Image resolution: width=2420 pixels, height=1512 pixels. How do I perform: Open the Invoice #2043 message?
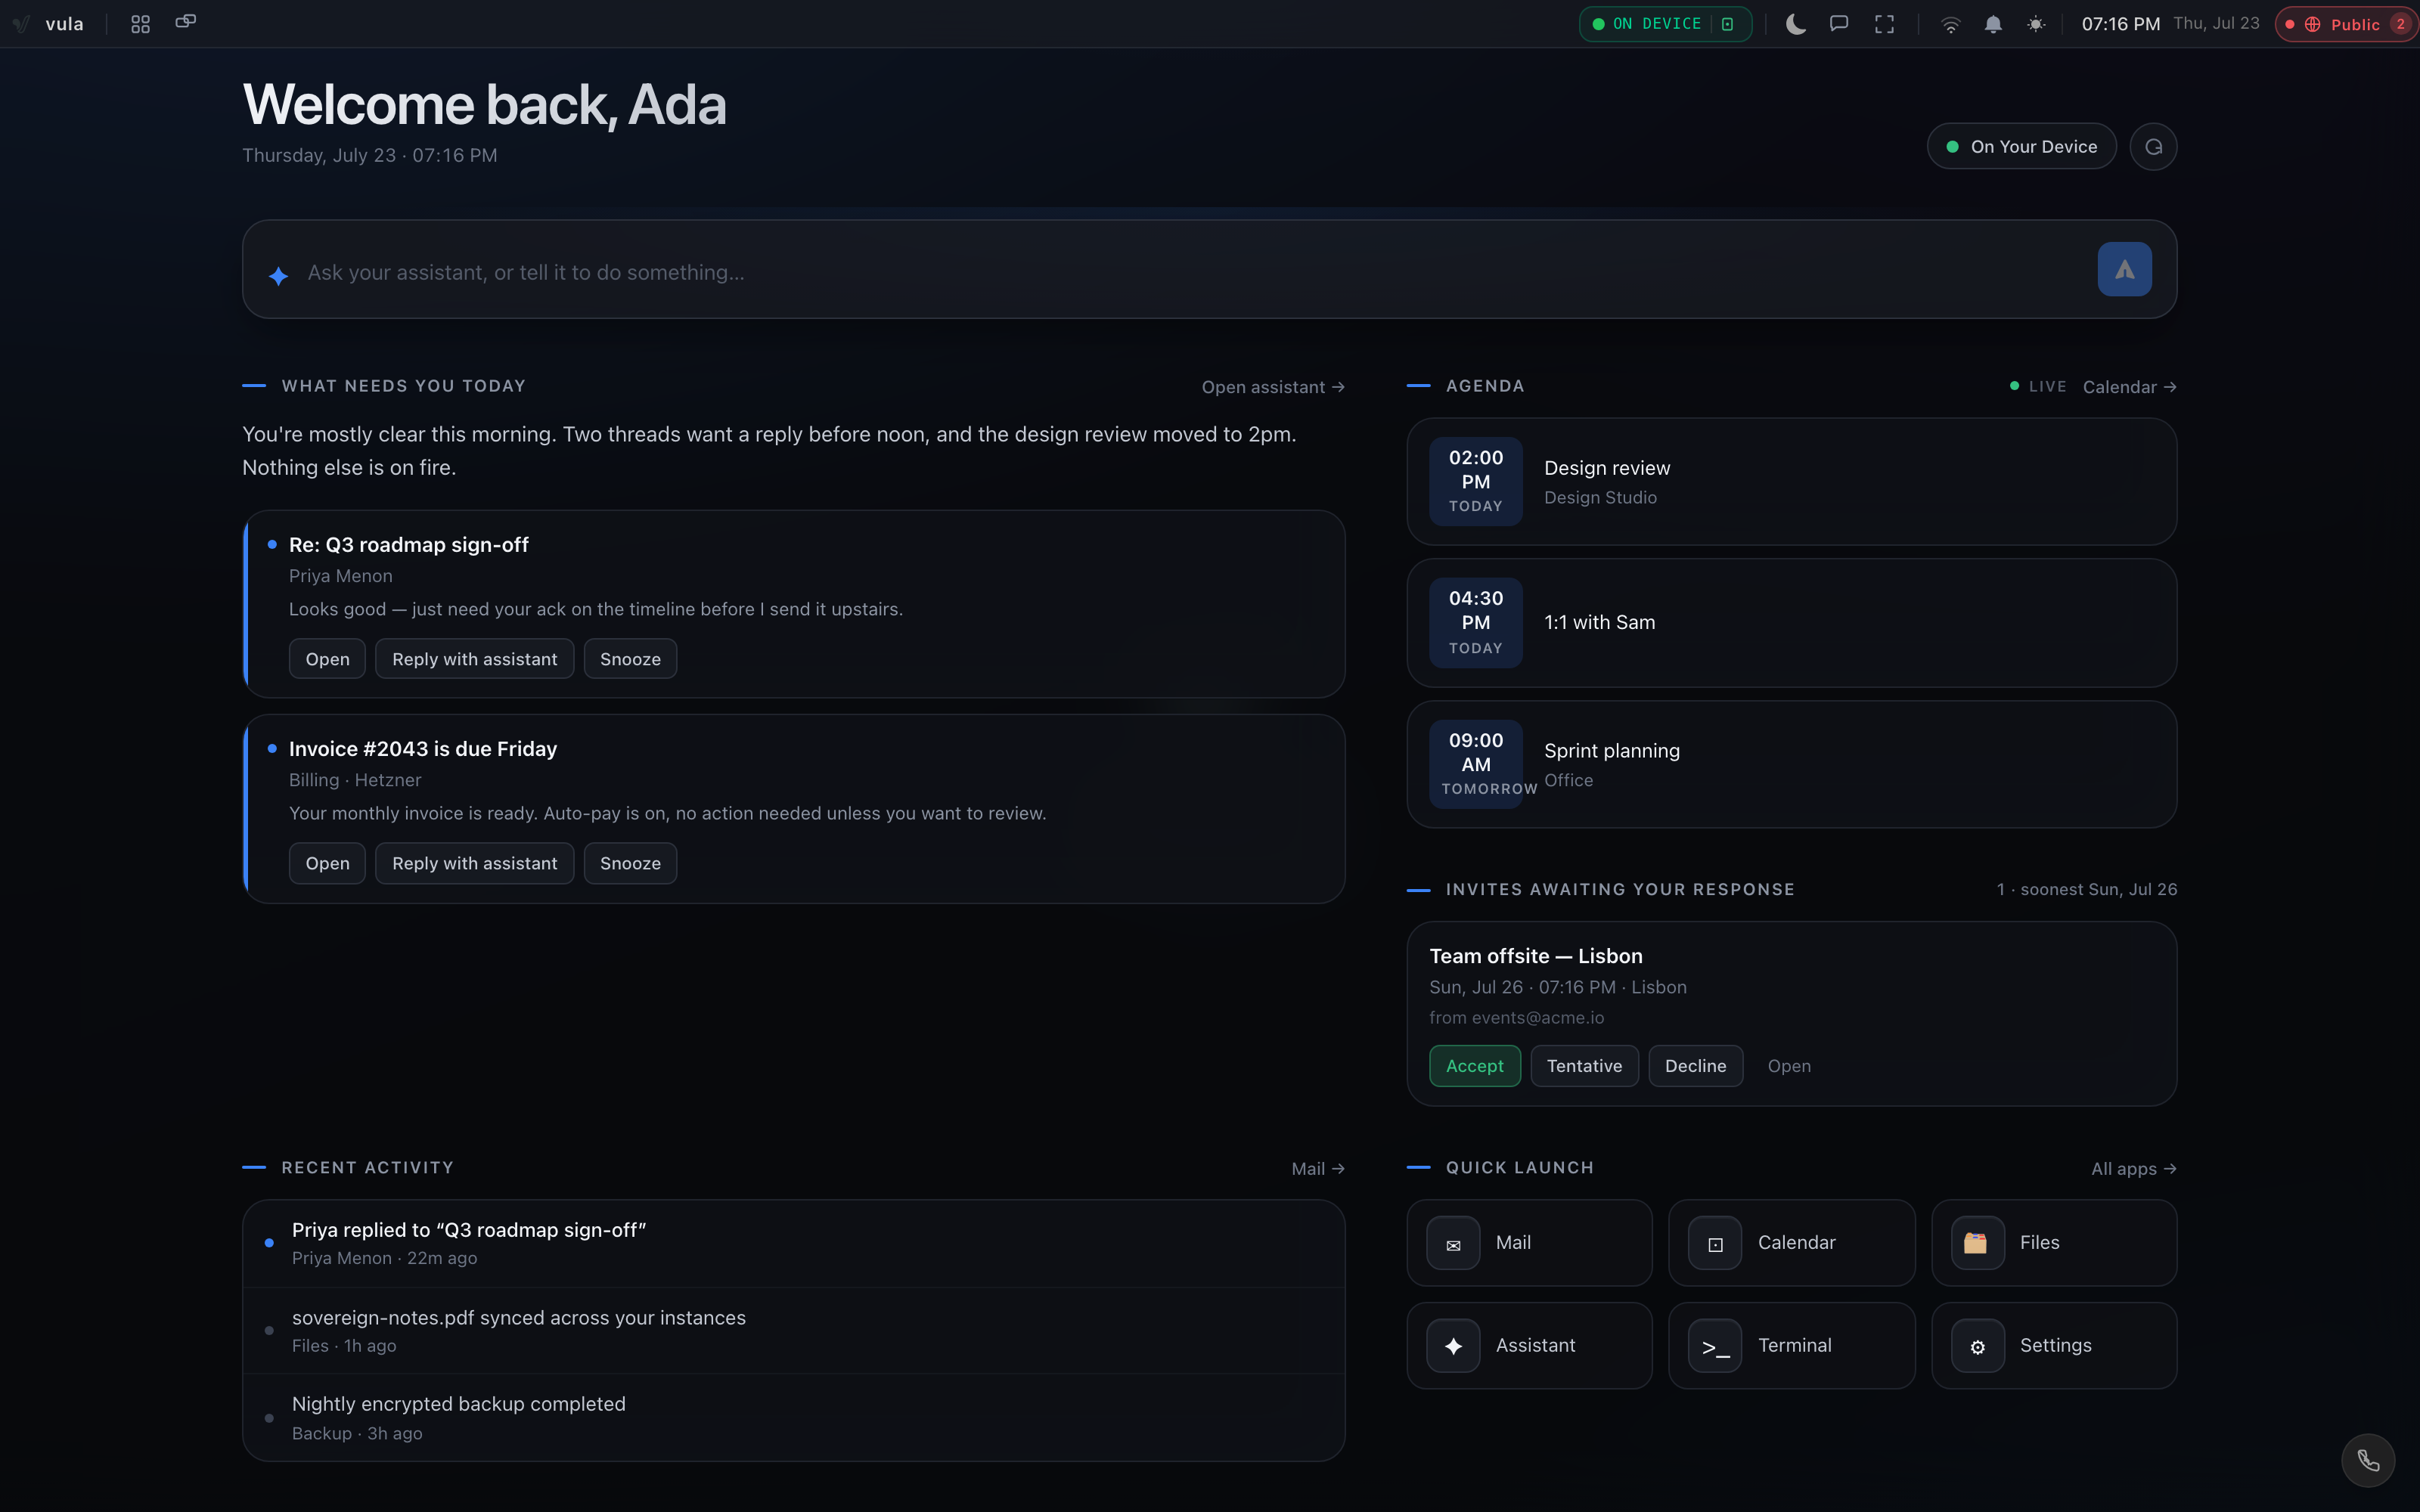(x=327, y=863)
